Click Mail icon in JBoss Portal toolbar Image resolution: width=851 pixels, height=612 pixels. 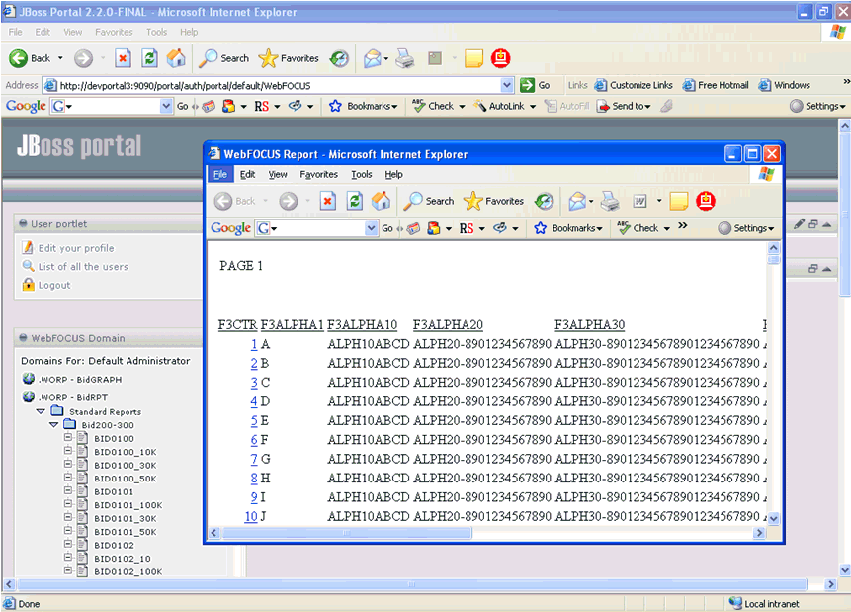pyautogui.click(x=373, y=58)
